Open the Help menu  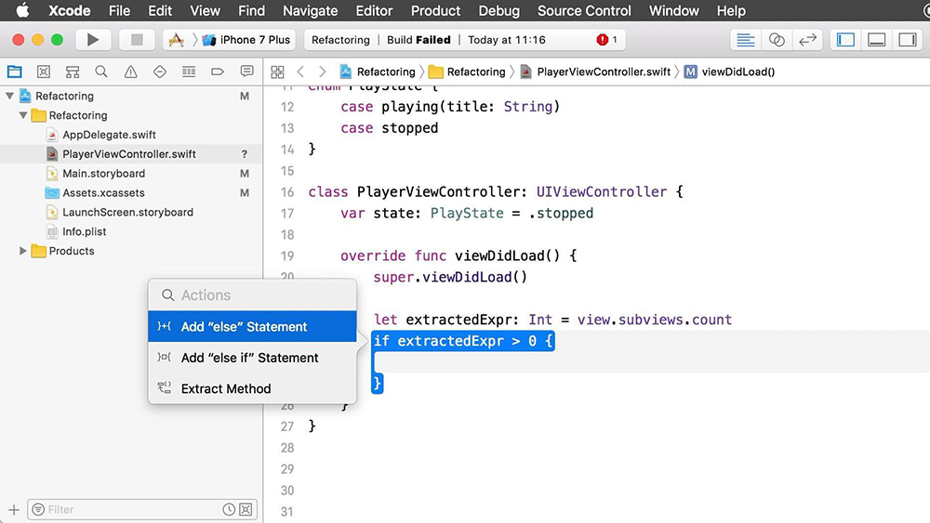tap(731, 10)
